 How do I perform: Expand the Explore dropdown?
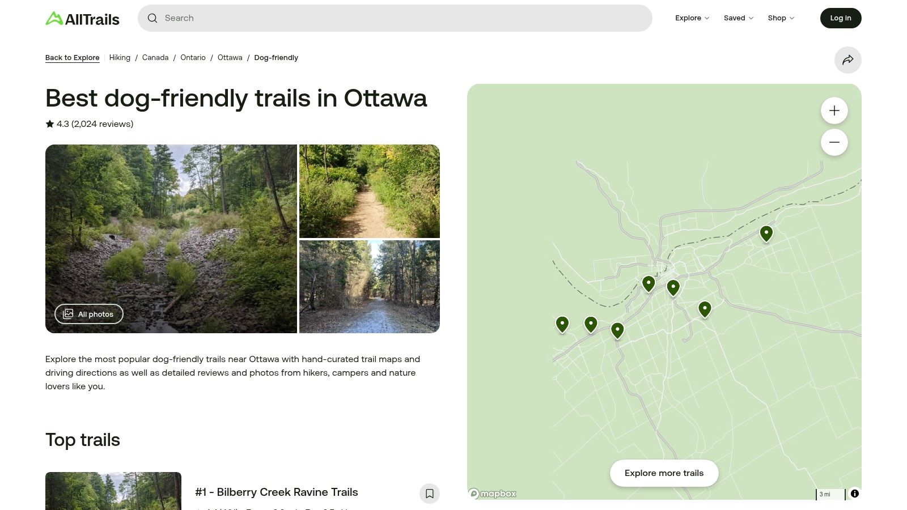coord(691,18)
